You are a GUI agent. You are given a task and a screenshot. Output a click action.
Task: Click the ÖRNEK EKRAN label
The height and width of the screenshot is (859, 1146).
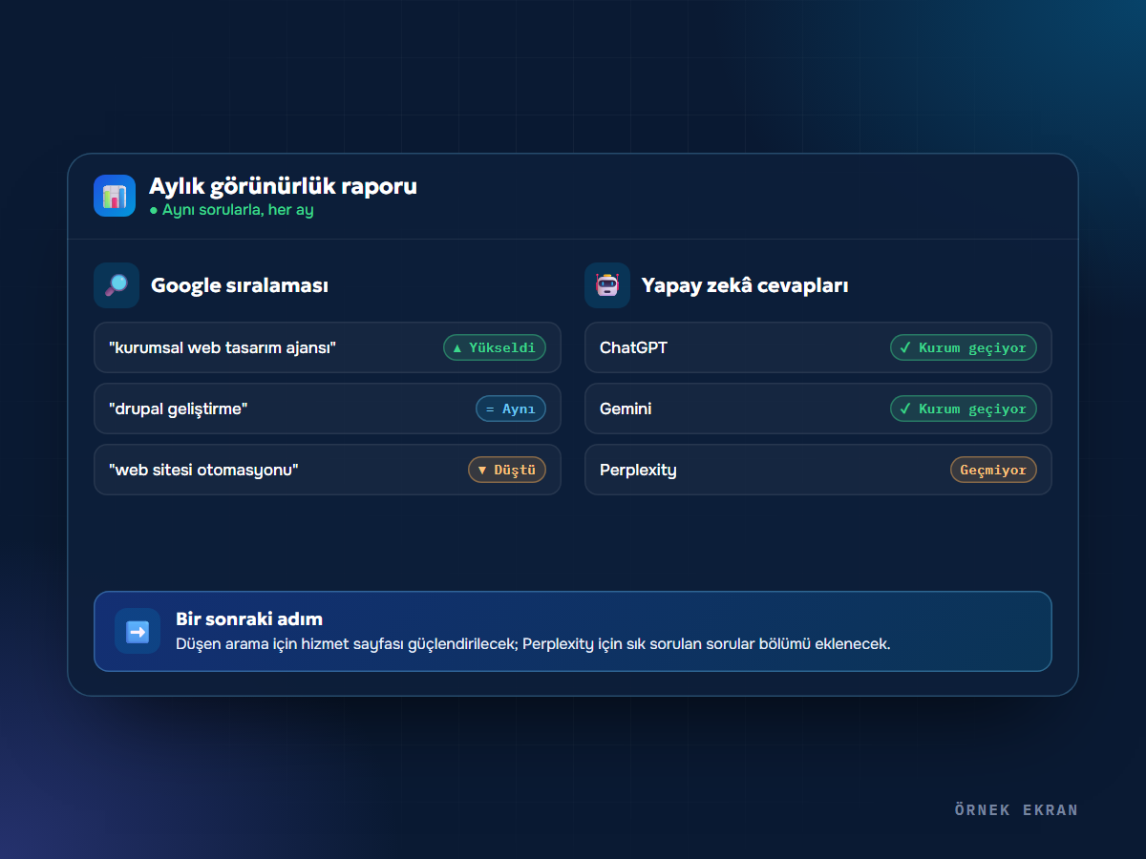tap(1016, 810)
